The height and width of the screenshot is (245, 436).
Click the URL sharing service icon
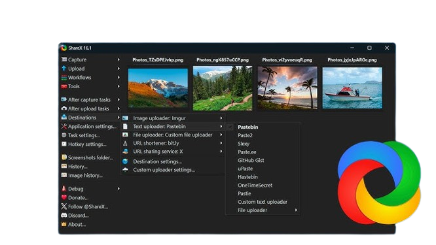point(126,151)
